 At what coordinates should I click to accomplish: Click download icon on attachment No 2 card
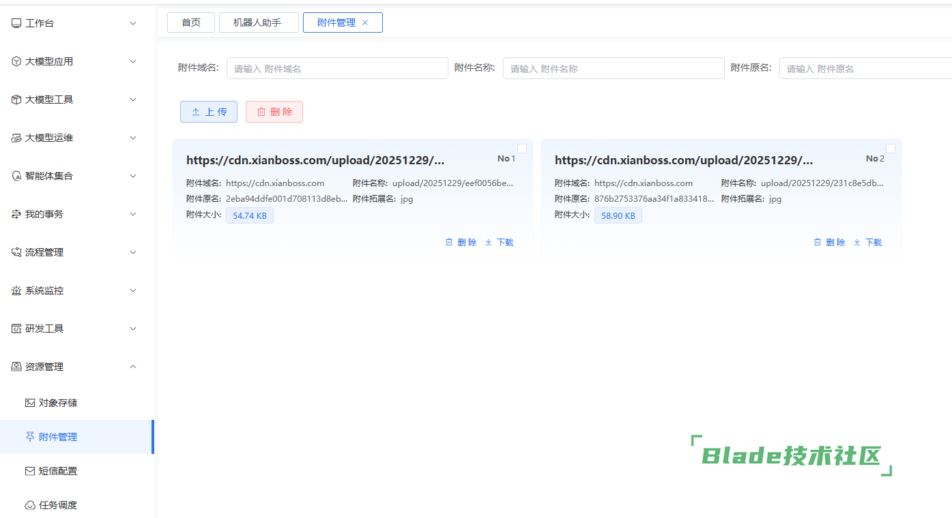click(x=857, y=242)
